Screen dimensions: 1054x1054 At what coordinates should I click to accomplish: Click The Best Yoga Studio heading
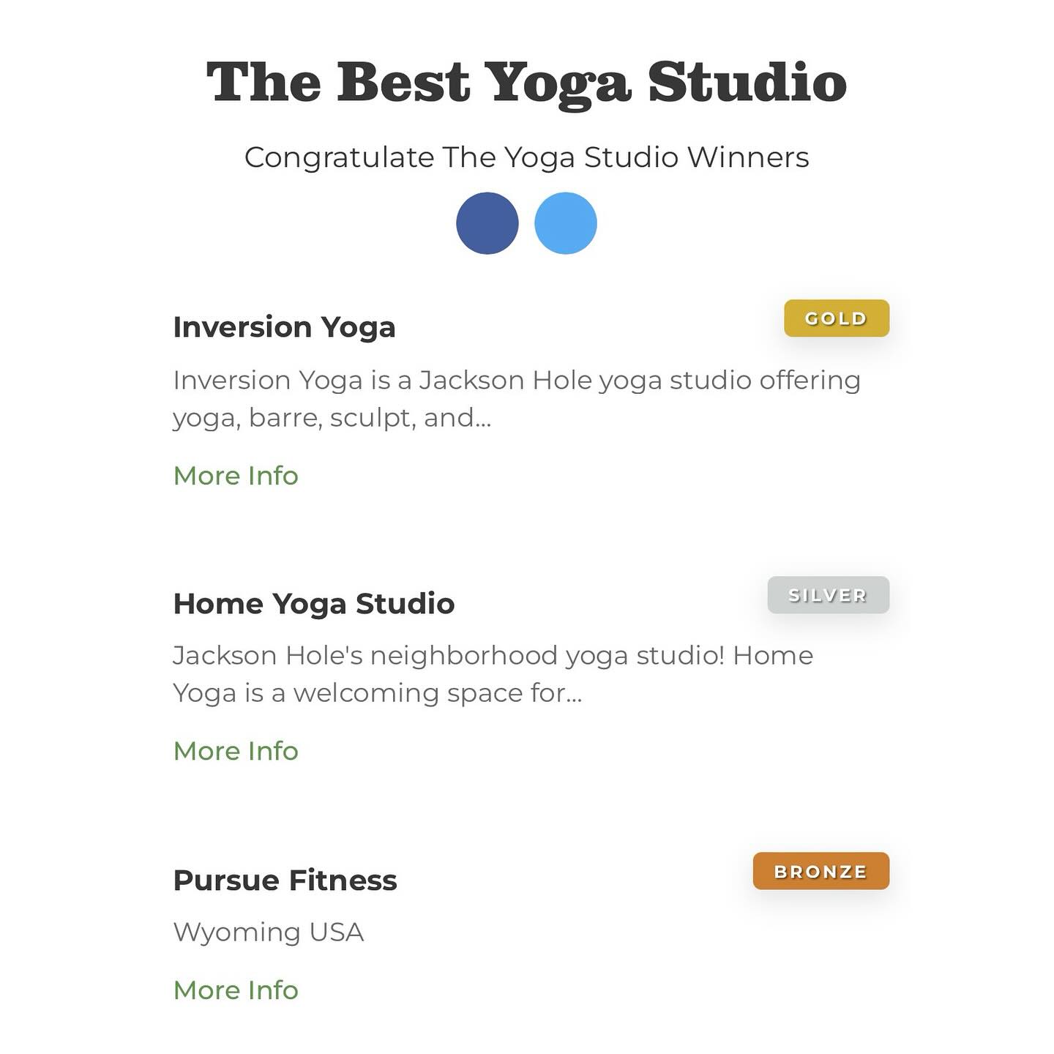(x=527, y=83)
